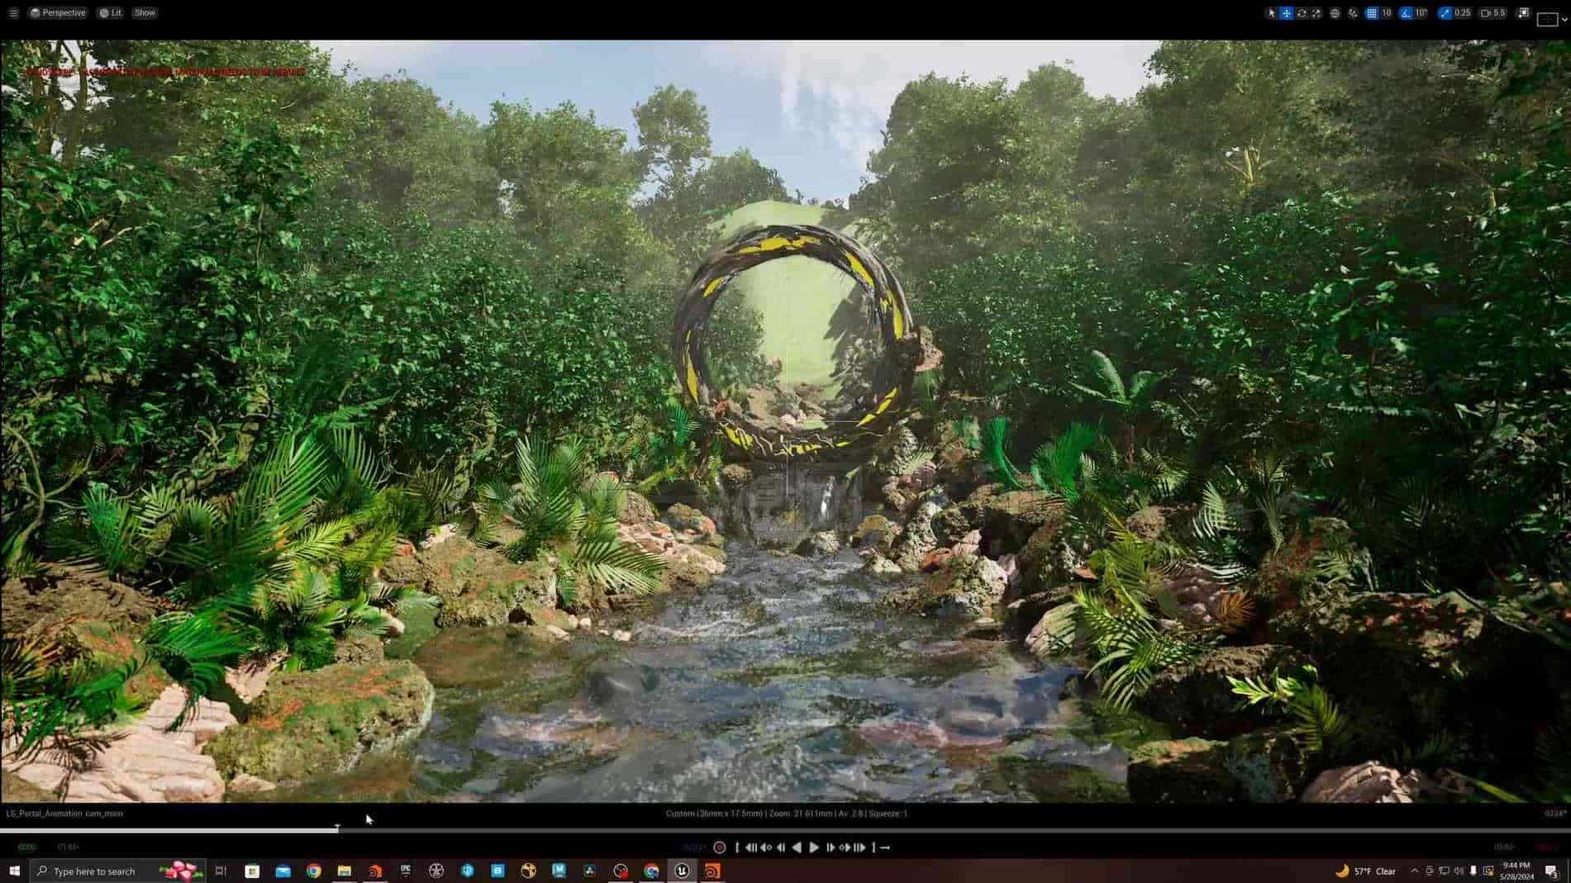Select the Rotate transform tool
1571x883 pixels.
pos(1302,13)
